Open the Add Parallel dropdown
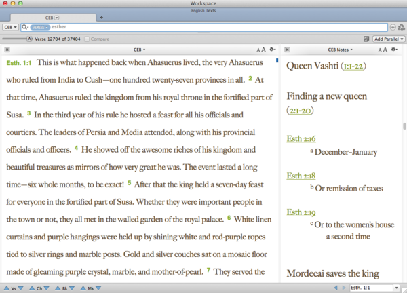The width and height of the screenshot is (407, 293). tap(389, 39)
